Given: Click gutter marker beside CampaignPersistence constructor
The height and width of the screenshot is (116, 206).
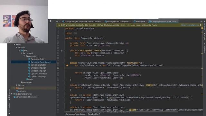Looking at the screenshot, I should pos(61,51).
